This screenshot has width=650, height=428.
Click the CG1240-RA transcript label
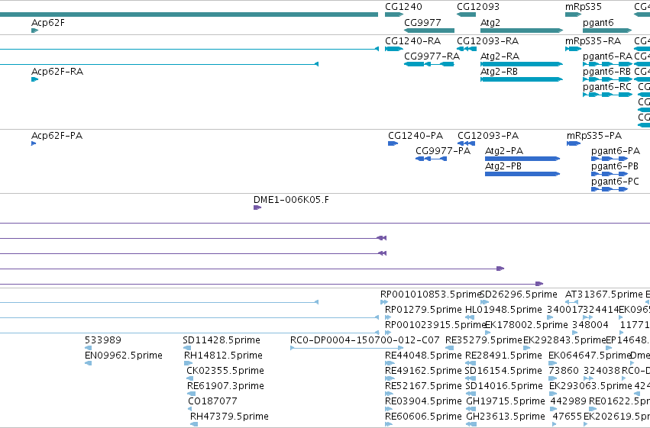(413, 41)
